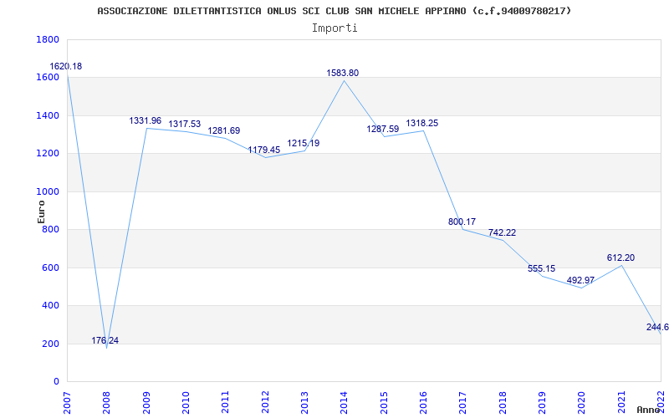Click the 600 y-axis tick label
Viewport: 669px width, 418px height.
[x=50, y=268]
